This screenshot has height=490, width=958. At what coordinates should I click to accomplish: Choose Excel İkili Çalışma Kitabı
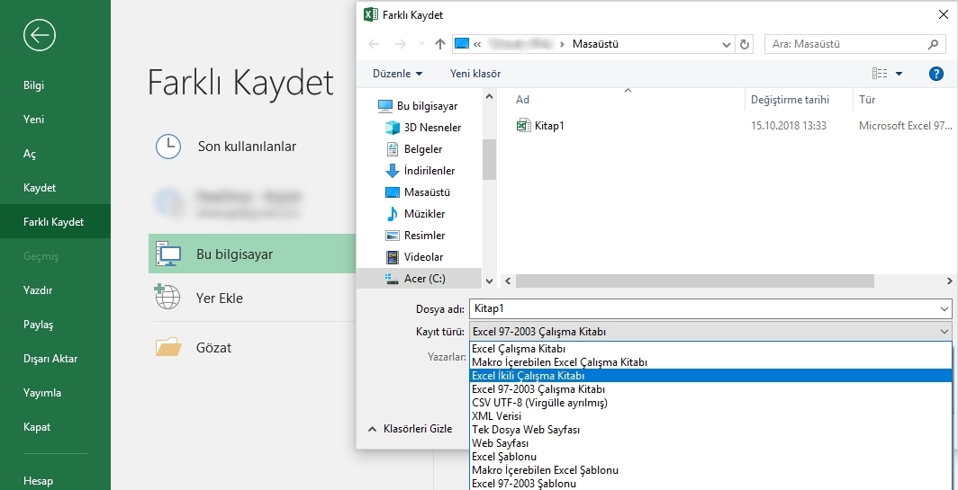tap(710, 376)
